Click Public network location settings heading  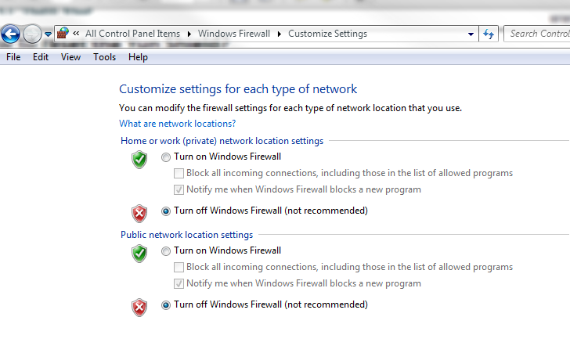pyautogui.click(x=186, y=235)
